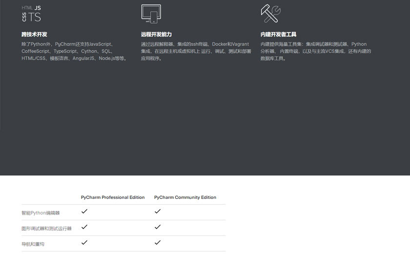
Task: Click Professional checkmark for 导航和重构
Action: coord(84,242)
